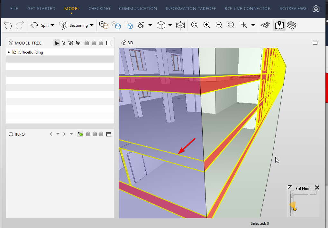Toggle Model Tree fourth hierarchy view icon
The image size is (328, 228).
click(x=78, y=43)
